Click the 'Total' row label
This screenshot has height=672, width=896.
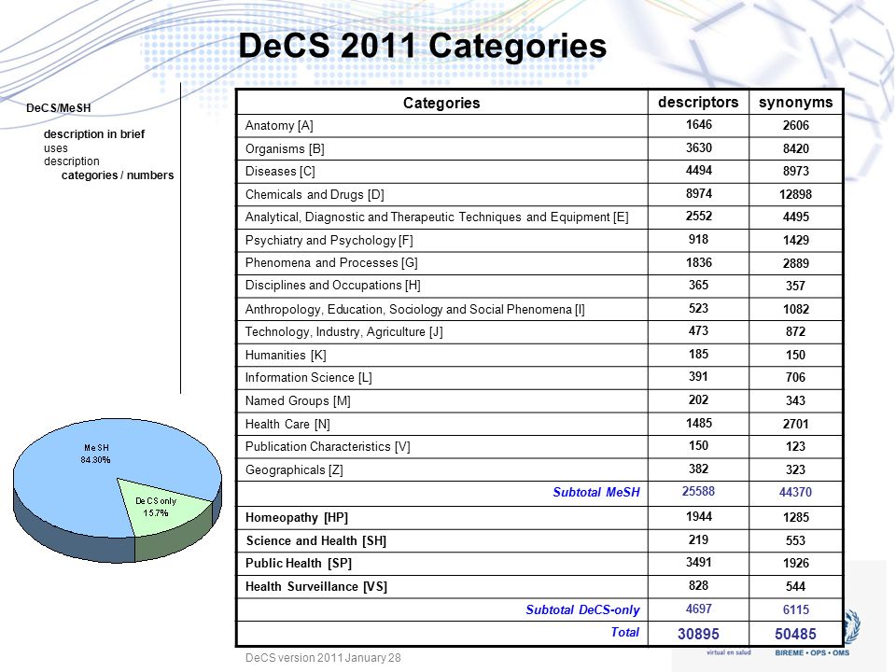click(x=625, y=633)
